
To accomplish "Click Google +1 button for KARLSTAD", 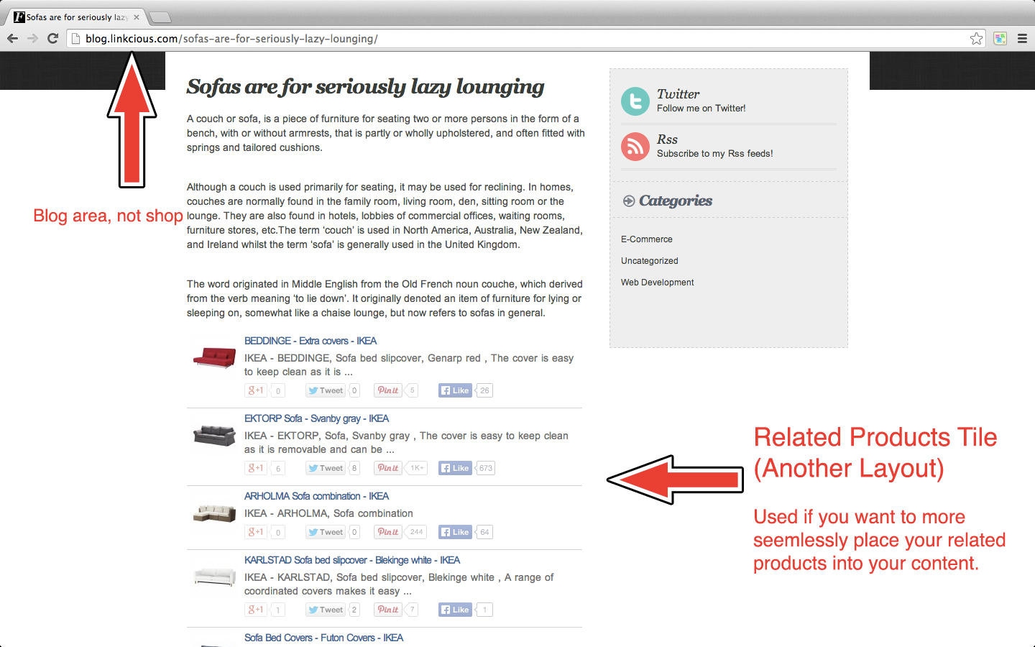I will click(x=256, y=610).
